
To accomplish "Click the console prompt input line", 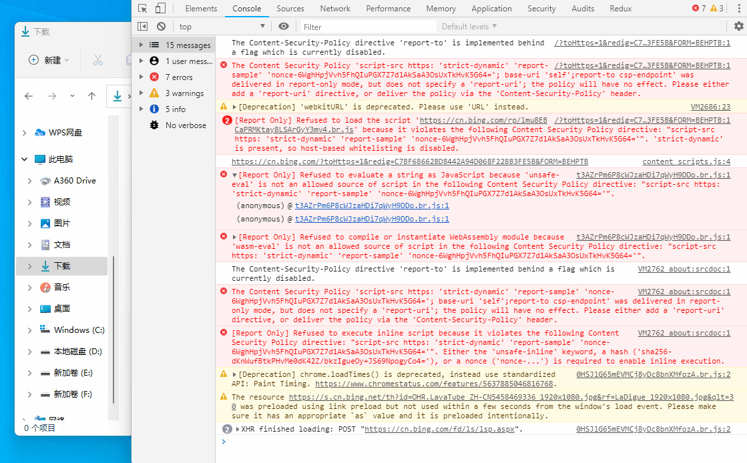I will [x=481, y=442].
